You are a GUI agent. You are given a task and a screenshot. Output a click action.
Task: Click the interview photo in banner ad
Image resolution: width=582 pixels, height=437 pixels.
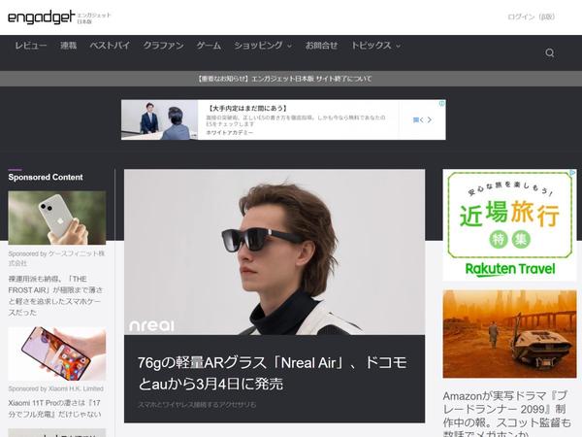pyautogui.click(x=160, y=119)
